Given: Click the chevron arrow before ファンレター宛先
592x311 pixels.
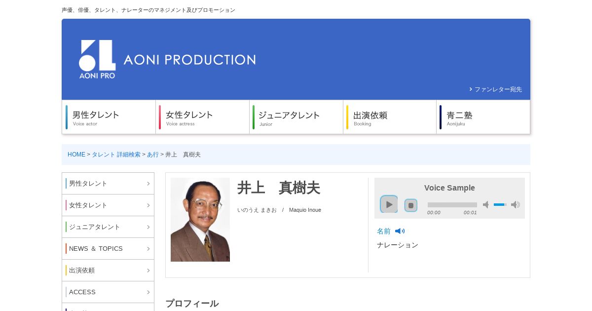Looking at the screenshot, I should tap(471, 89).
